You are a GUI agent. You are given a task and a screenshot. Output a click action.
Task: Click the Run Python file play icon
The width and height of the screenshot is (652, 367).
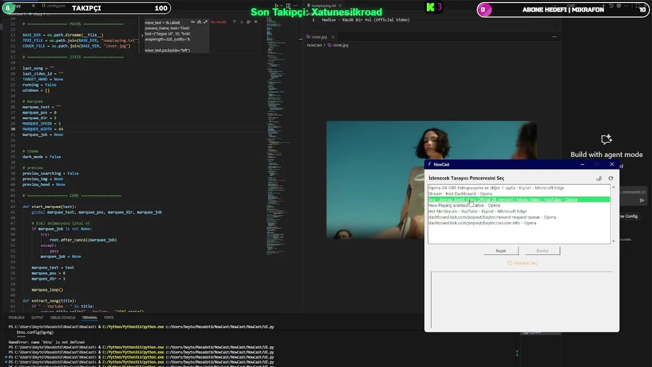[x=277, y=6]
